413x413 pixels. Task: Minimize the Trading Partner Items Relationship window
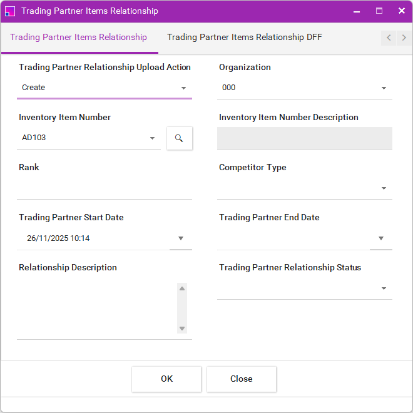[357, 11]
